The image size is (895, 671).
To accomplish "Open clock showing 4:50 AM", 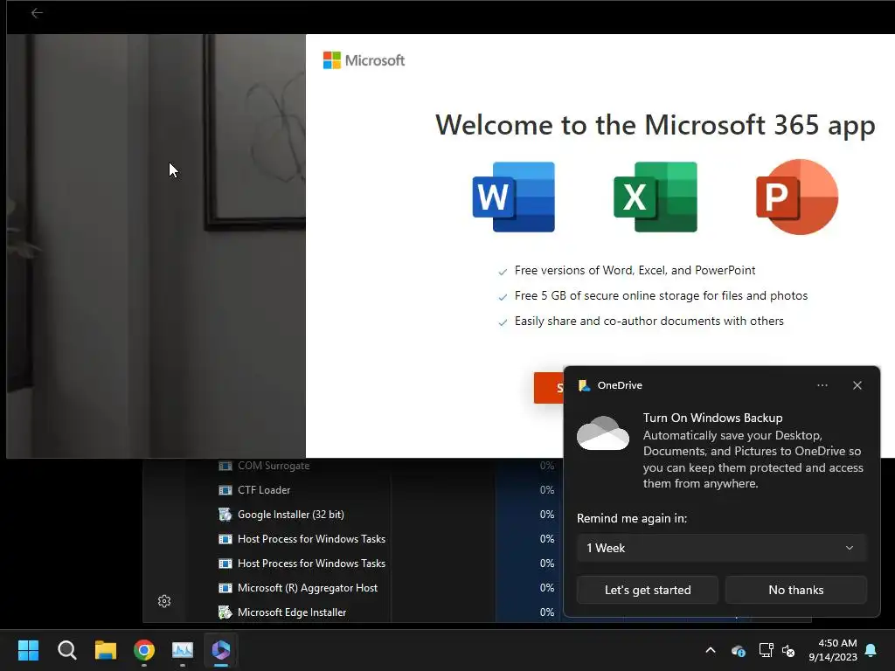I will tap(833, 650).
